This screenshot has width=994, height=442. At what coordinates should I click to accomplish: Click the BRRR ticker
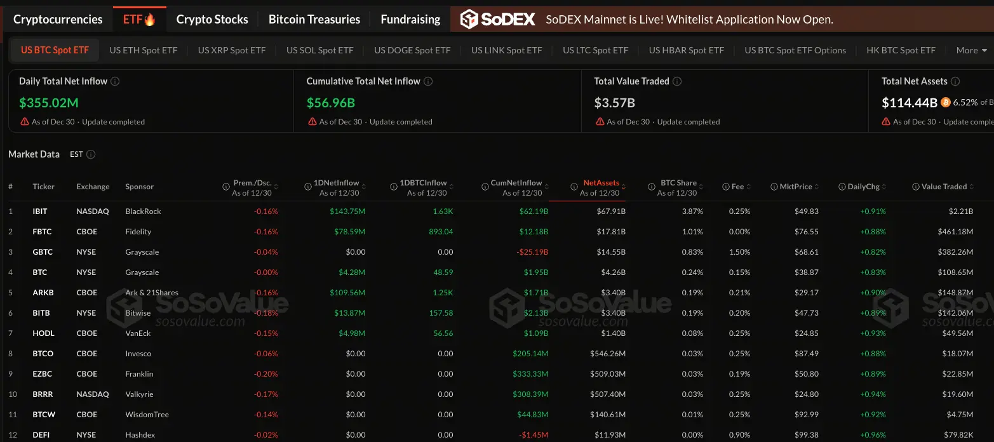point(43,394)
